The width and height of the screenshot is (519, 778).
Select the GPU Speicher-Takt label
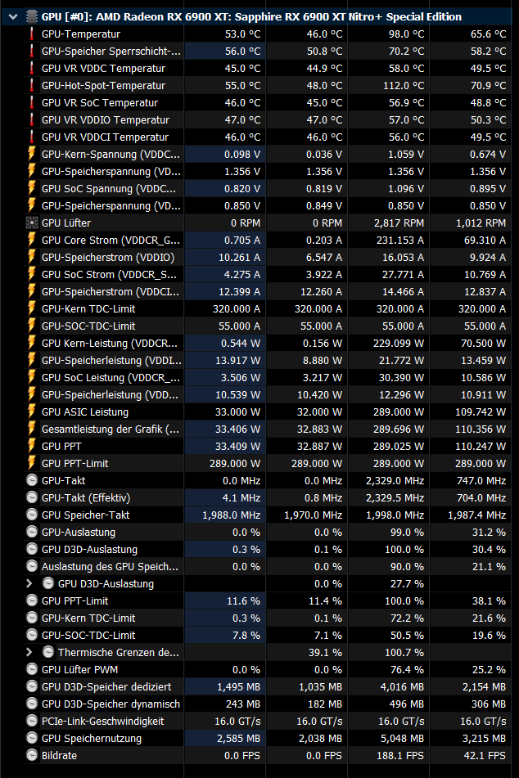85,515
